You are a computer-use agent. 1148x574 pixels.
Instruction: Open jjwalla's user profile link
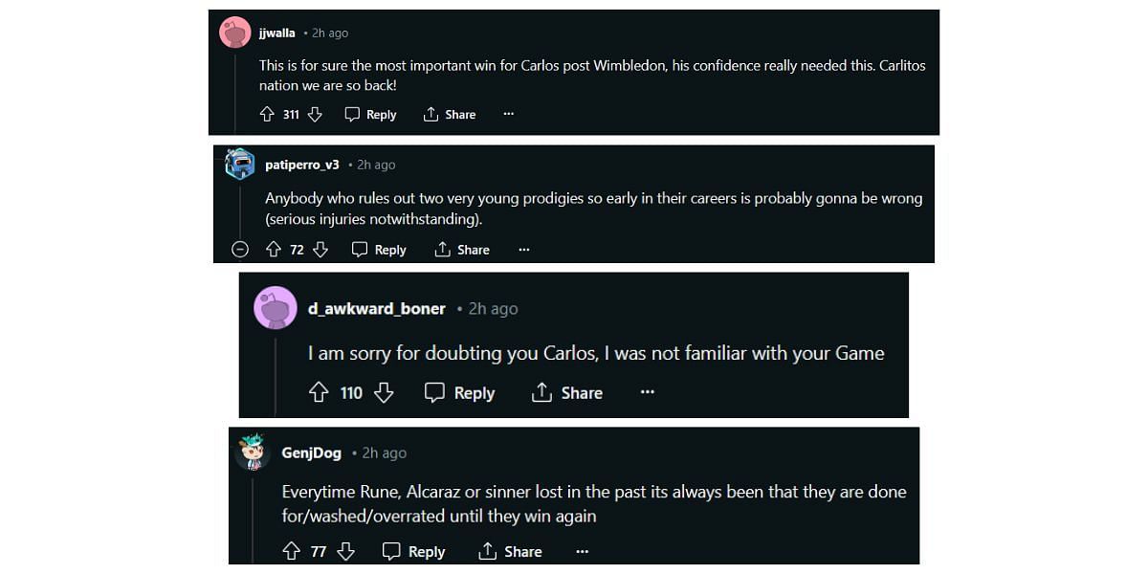pos(276,33)
